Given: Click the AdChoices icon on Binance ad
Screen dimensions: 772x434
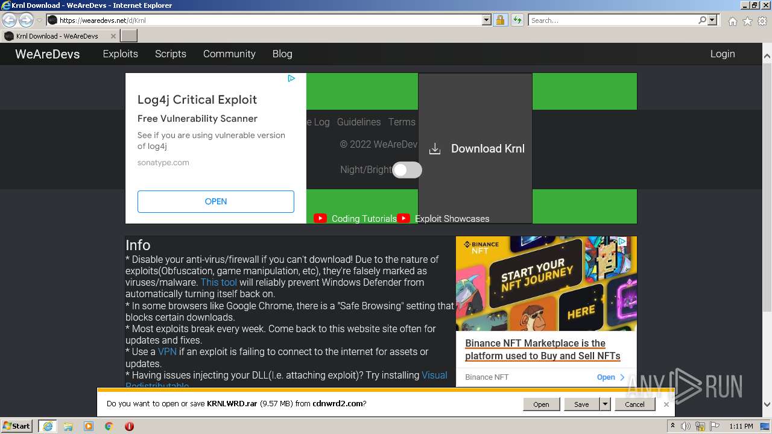Looking at the screenshot, I should coord(622,241).
